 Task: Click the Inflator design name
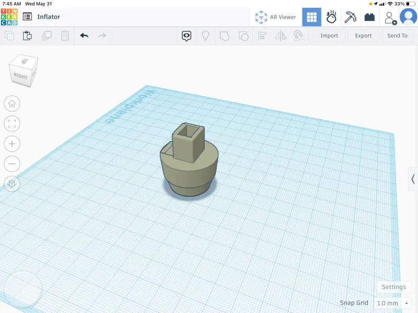[49, 17]
